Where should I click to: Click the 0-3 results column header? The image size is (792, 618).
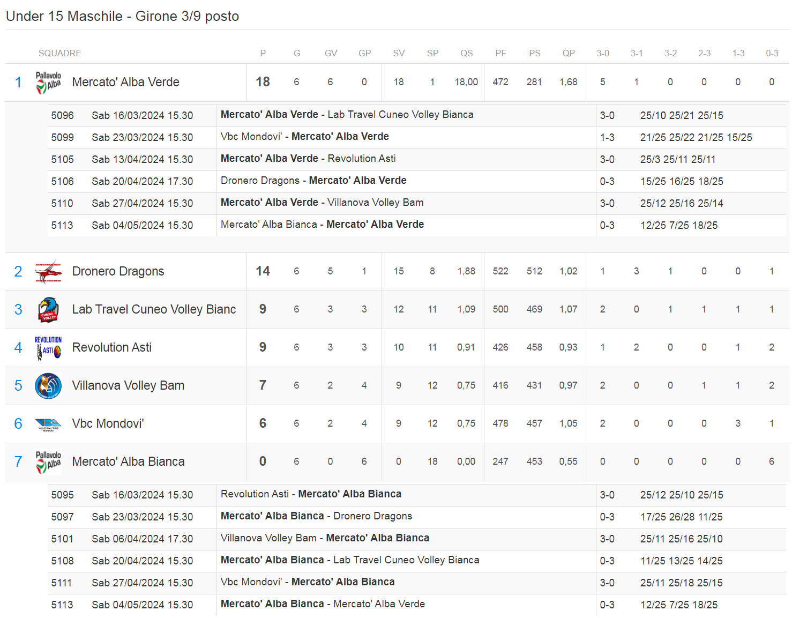(x=772, y=53)
